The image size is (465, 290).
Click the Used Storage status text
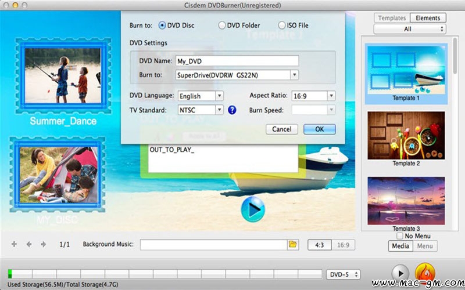(63, 284)
